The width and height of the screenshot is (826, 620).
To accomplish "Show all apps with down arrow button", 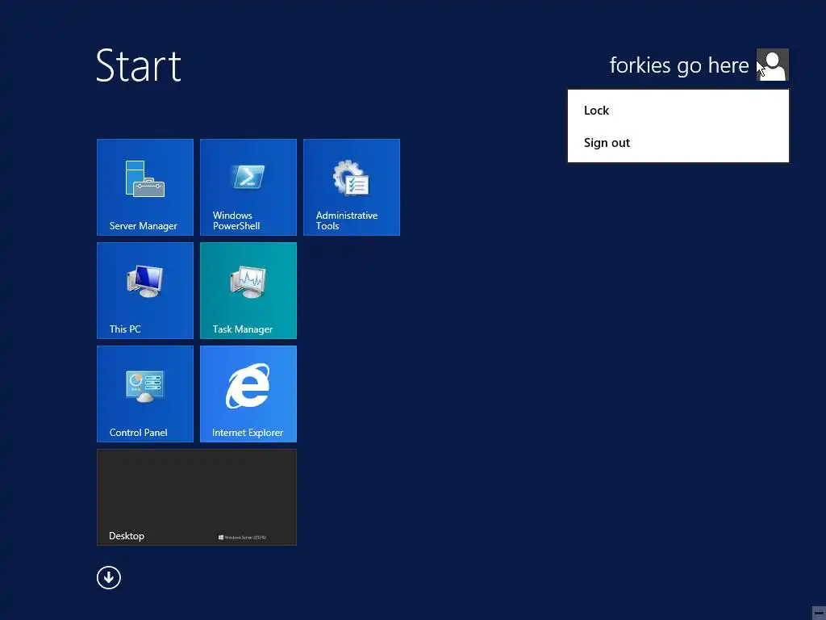I will point(109,578).
